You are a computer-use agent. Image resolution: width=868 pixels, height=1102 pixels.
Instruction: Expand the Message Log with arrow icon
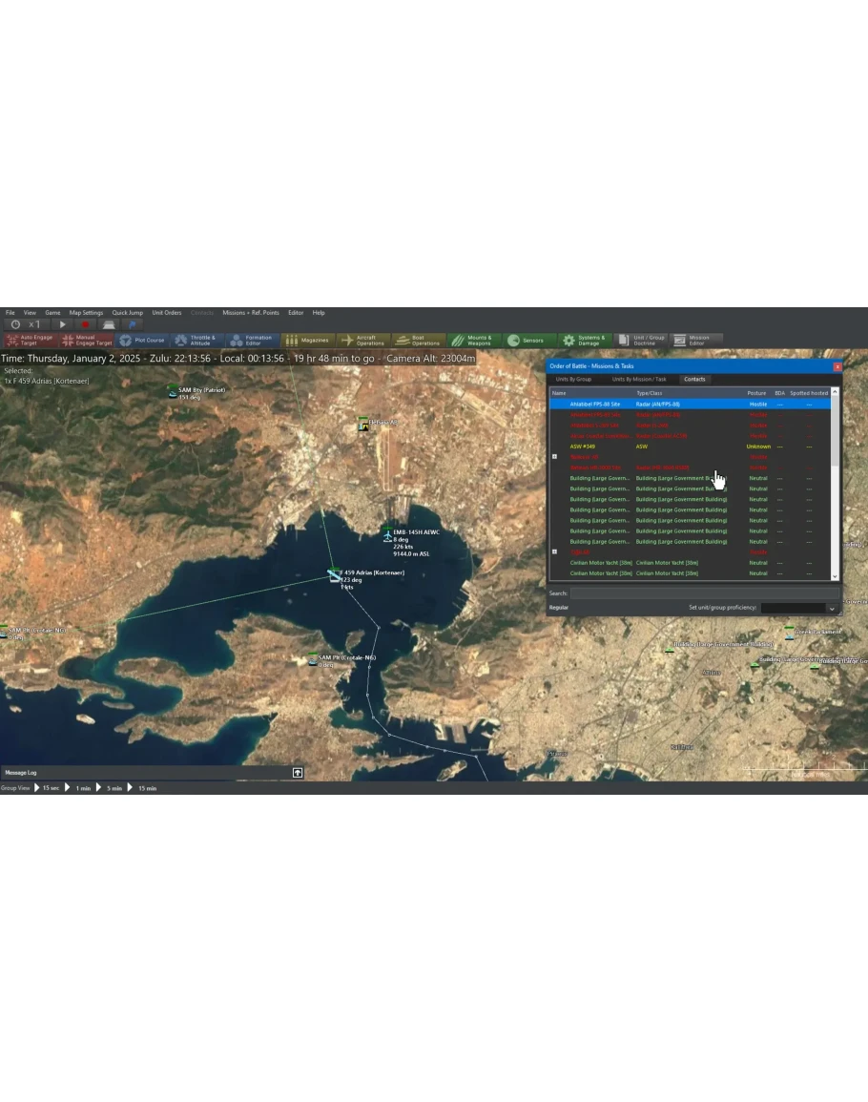[298, 773]
